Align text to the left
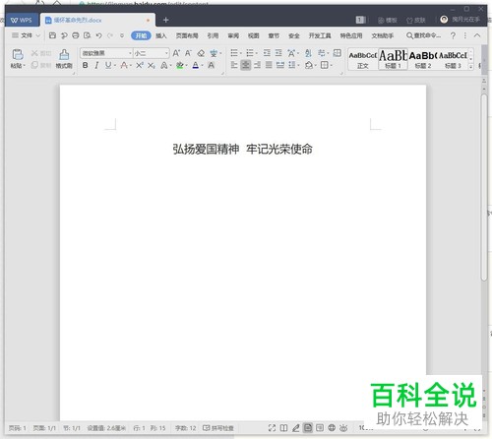 pyautogui.click(x=234, y=65)
